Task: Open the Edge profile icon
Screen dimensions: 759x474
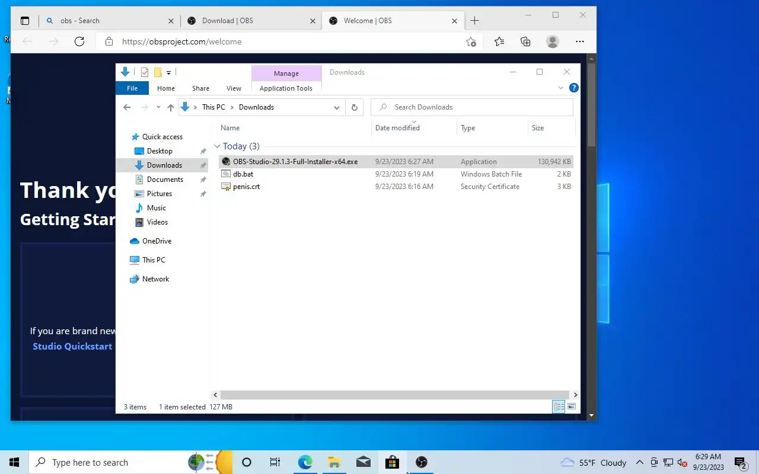Action: tap(553, 41)
